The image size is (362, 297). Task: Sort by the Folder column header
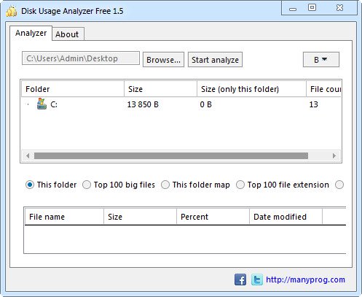tap(73, 89)
